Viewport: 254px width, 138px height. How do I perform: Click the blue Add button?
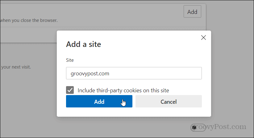tap(99, 101)
